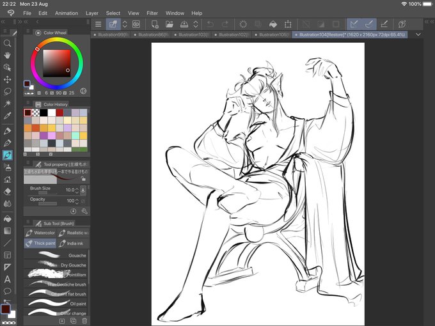Click the Redo arrow in command bar
Viewport: 435px width, 326px height.
click(x=225, y=24)
